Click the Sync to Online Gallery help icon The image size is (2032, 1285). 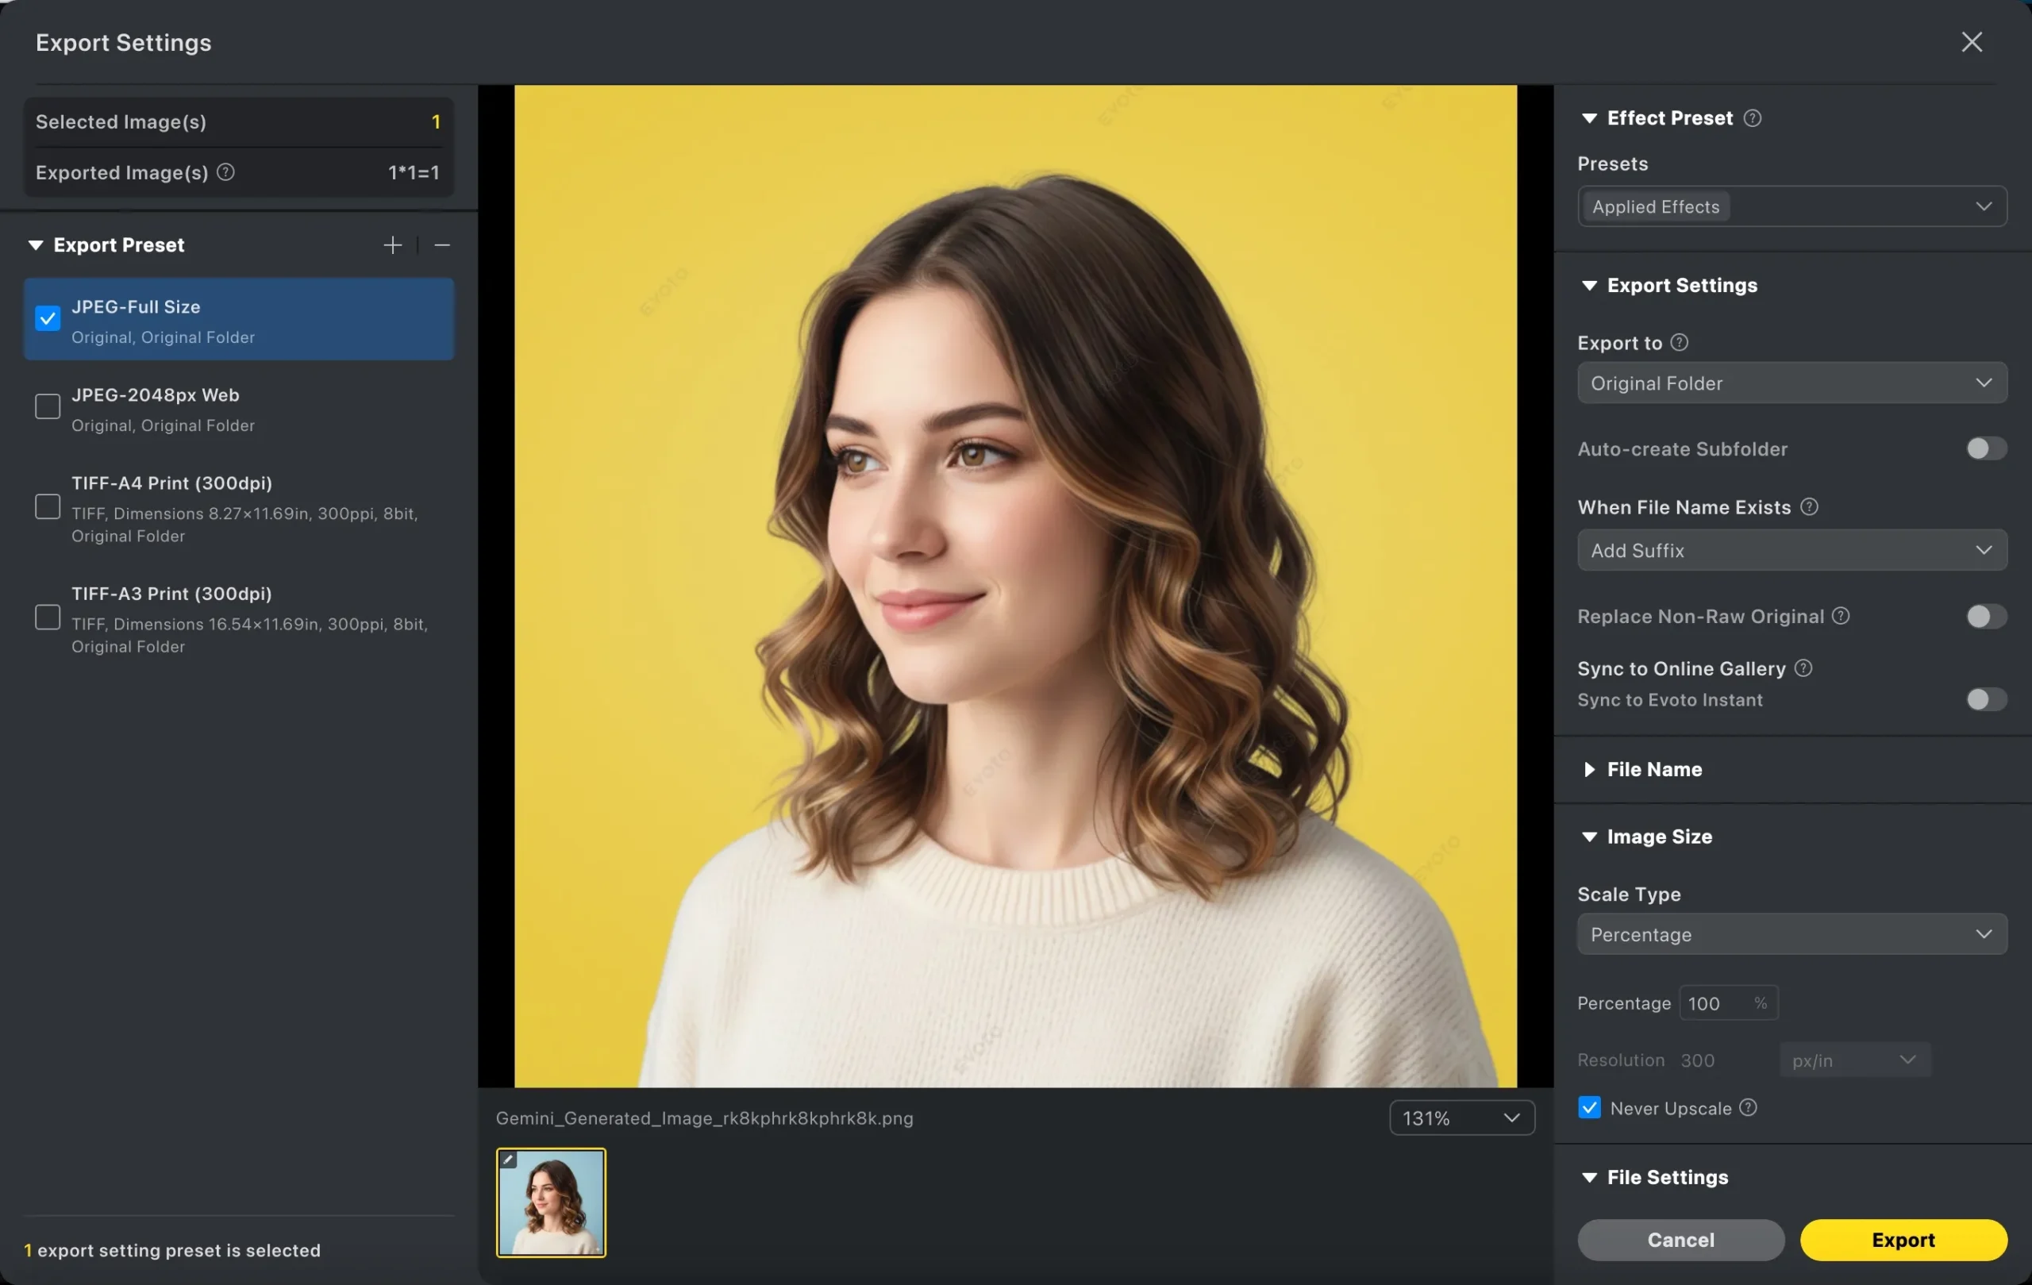1803,668
